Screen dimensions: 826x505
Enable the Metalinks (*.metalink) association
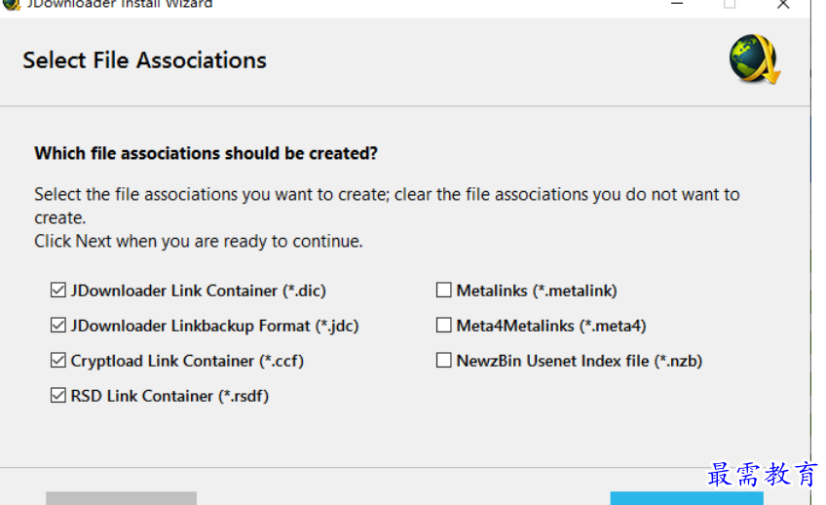(x=443, y=290)
